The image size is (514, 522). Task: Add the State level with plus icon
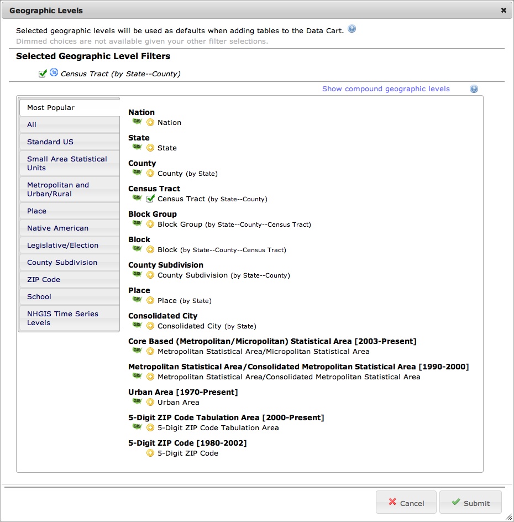coord(150,148)
